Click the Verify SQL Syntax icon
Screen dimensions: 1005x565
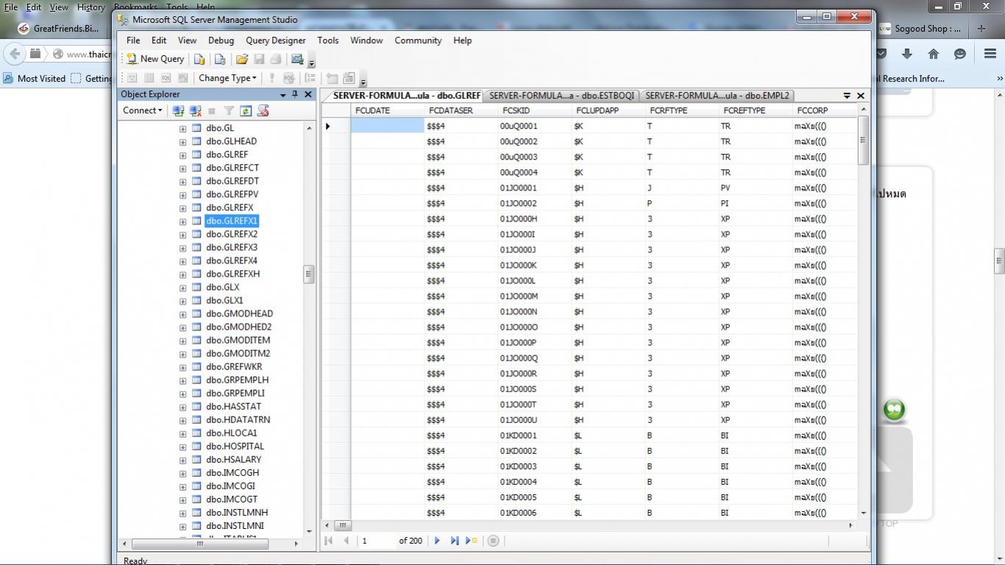pos(289,78)
